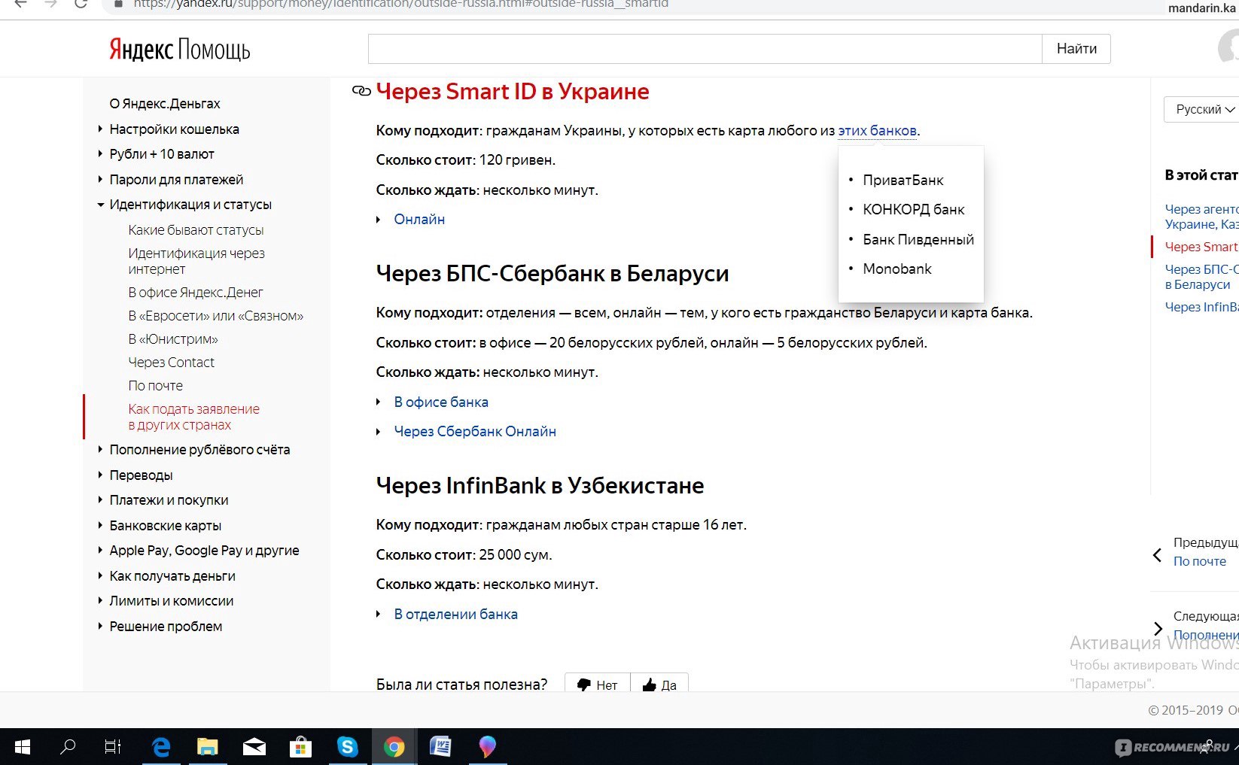Viewport: 1239px width, 765px height.
Task: Focus the help search input field
Action: tap(705, 49)
